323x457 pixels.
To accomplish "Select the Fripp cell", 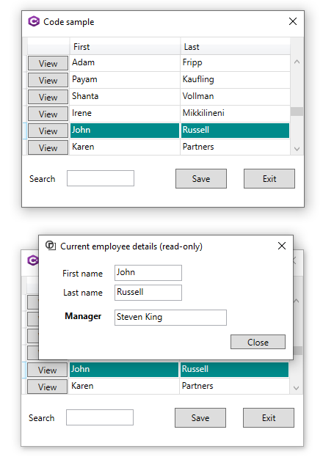I will 235,63.
